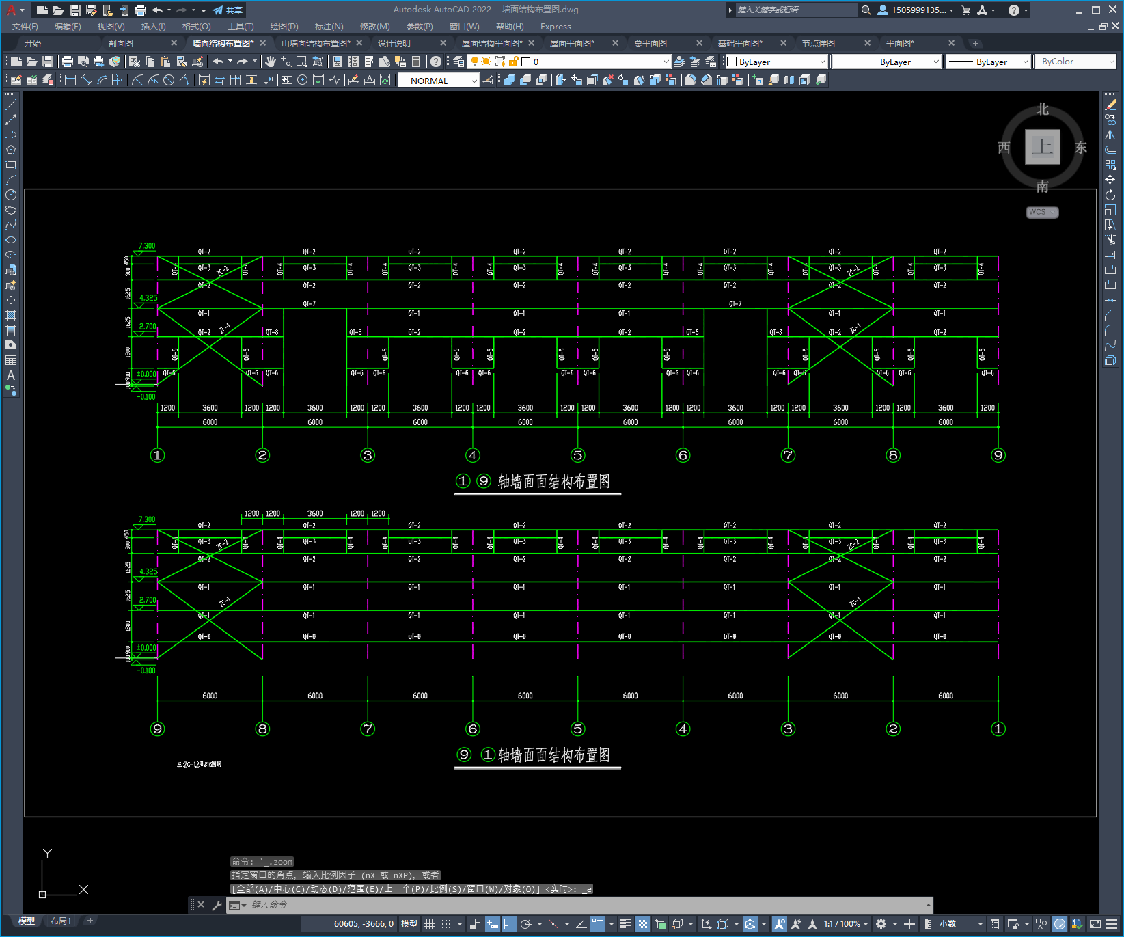This screenshot has height=937, width=1124.
Task: Open the 绘图(D) menu
Action: (284, 27)
